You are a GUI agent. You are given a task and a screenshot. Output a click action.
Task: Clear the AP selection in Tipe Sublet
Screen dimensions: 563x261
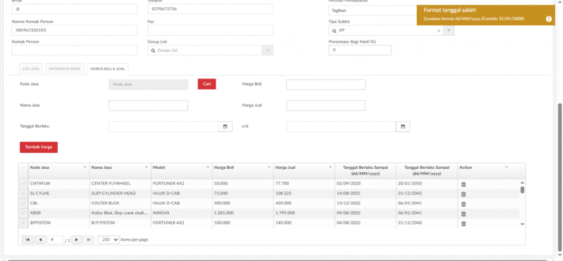438,30
